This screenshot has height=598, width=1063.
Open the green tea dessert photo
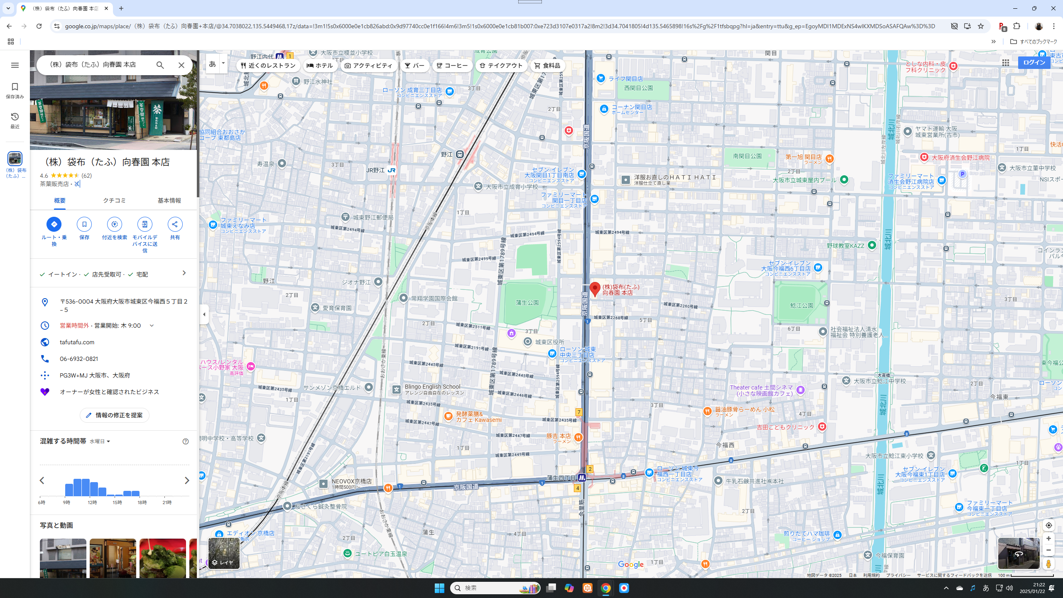coord(163,559)
